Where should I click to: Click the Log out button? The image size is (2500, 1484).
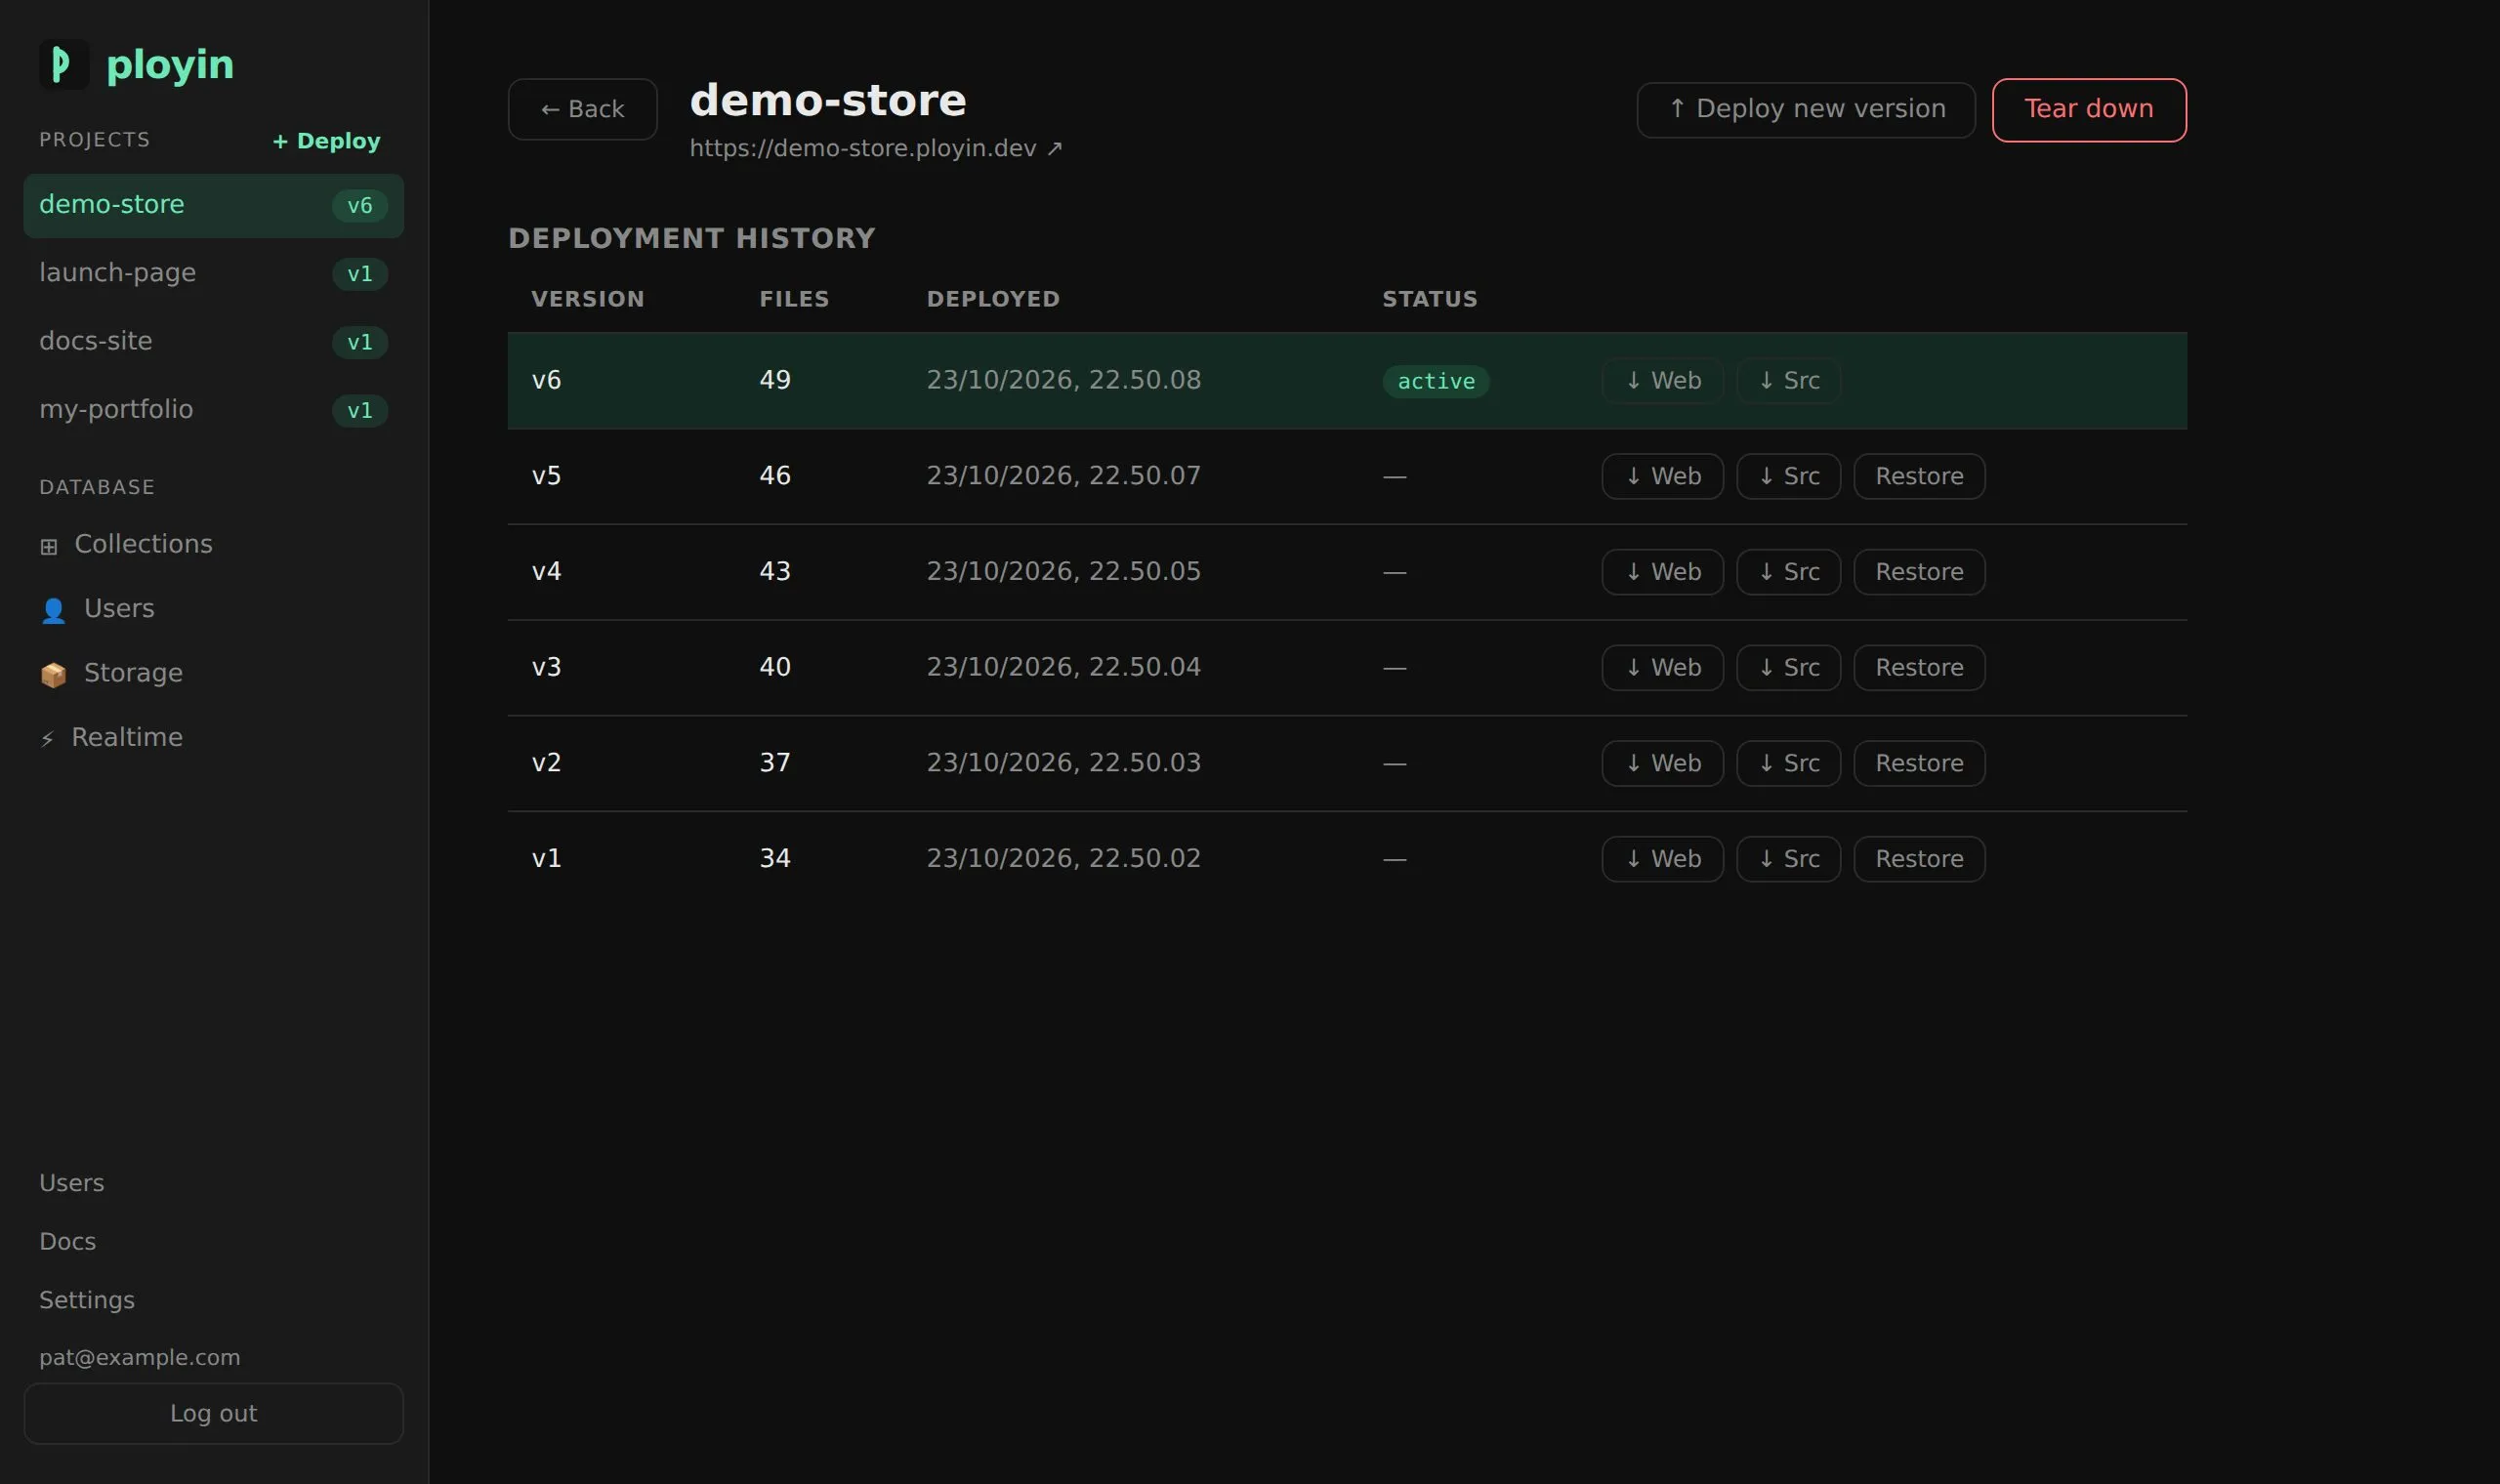click(213, 1413)
